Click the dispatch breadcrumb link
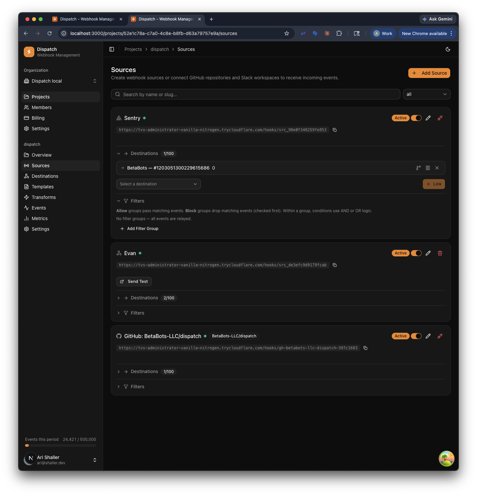Screen dimensions: 477x495 160,49
